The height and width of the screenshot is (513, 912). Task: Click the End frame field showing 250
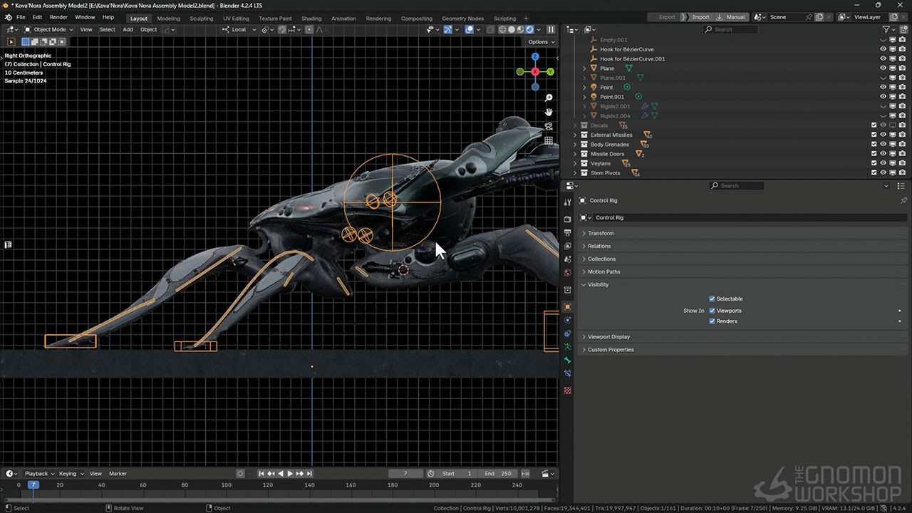498,474
